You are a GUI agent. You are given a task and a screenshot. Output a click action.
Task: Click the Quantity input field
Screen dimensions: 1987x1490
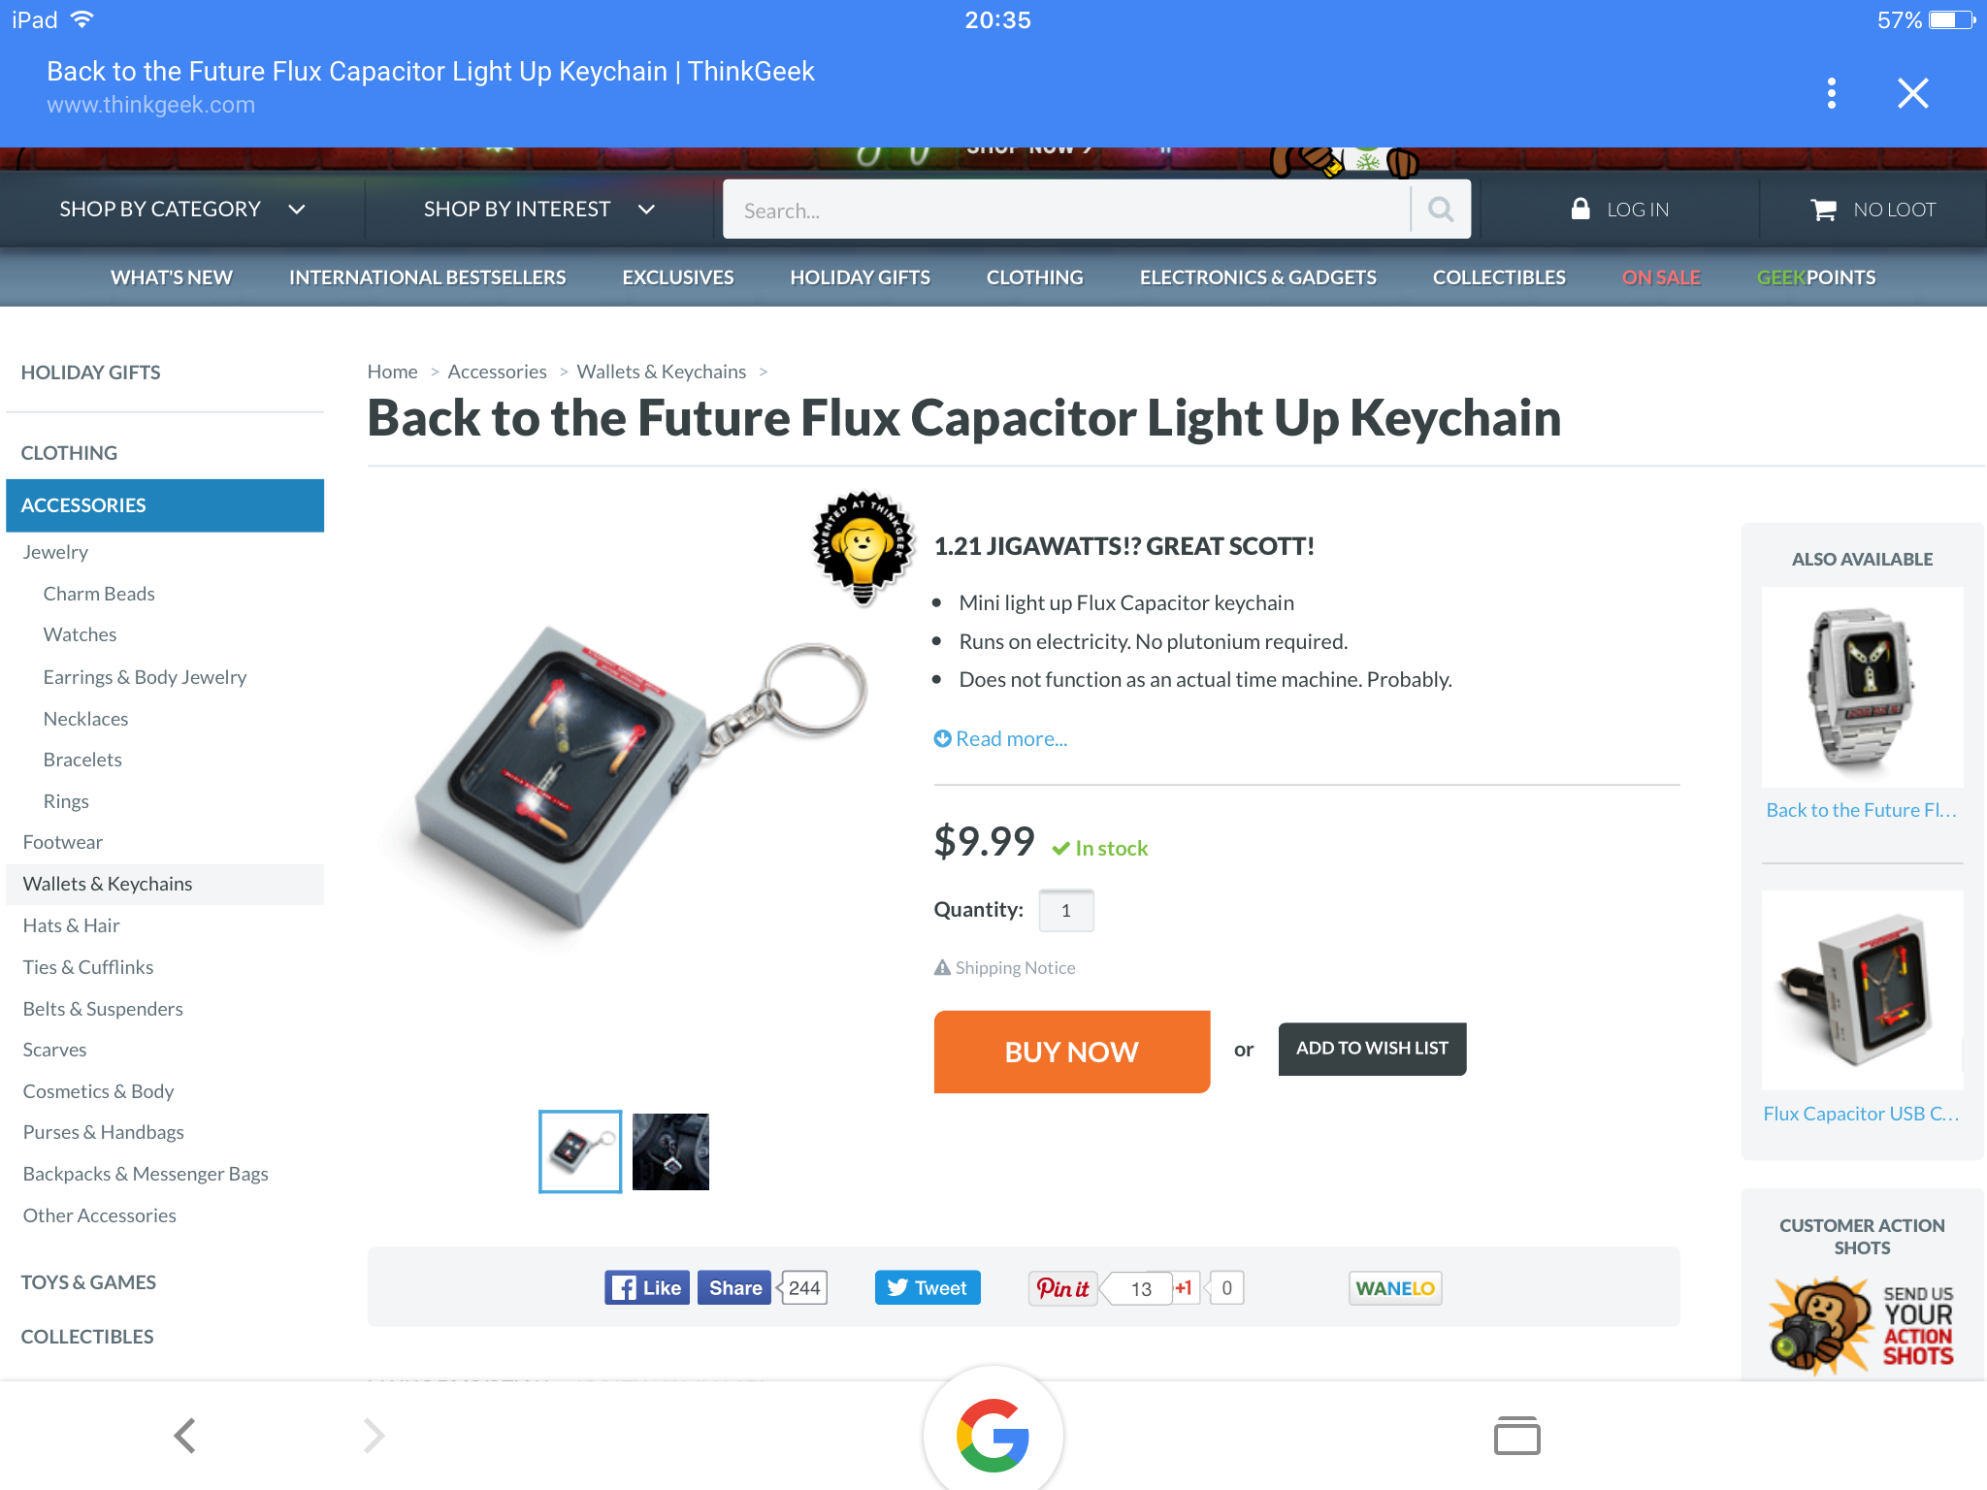tap(1065, 911)
